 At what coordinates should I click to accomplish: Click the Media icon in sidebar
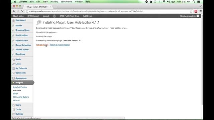point(13,59)
